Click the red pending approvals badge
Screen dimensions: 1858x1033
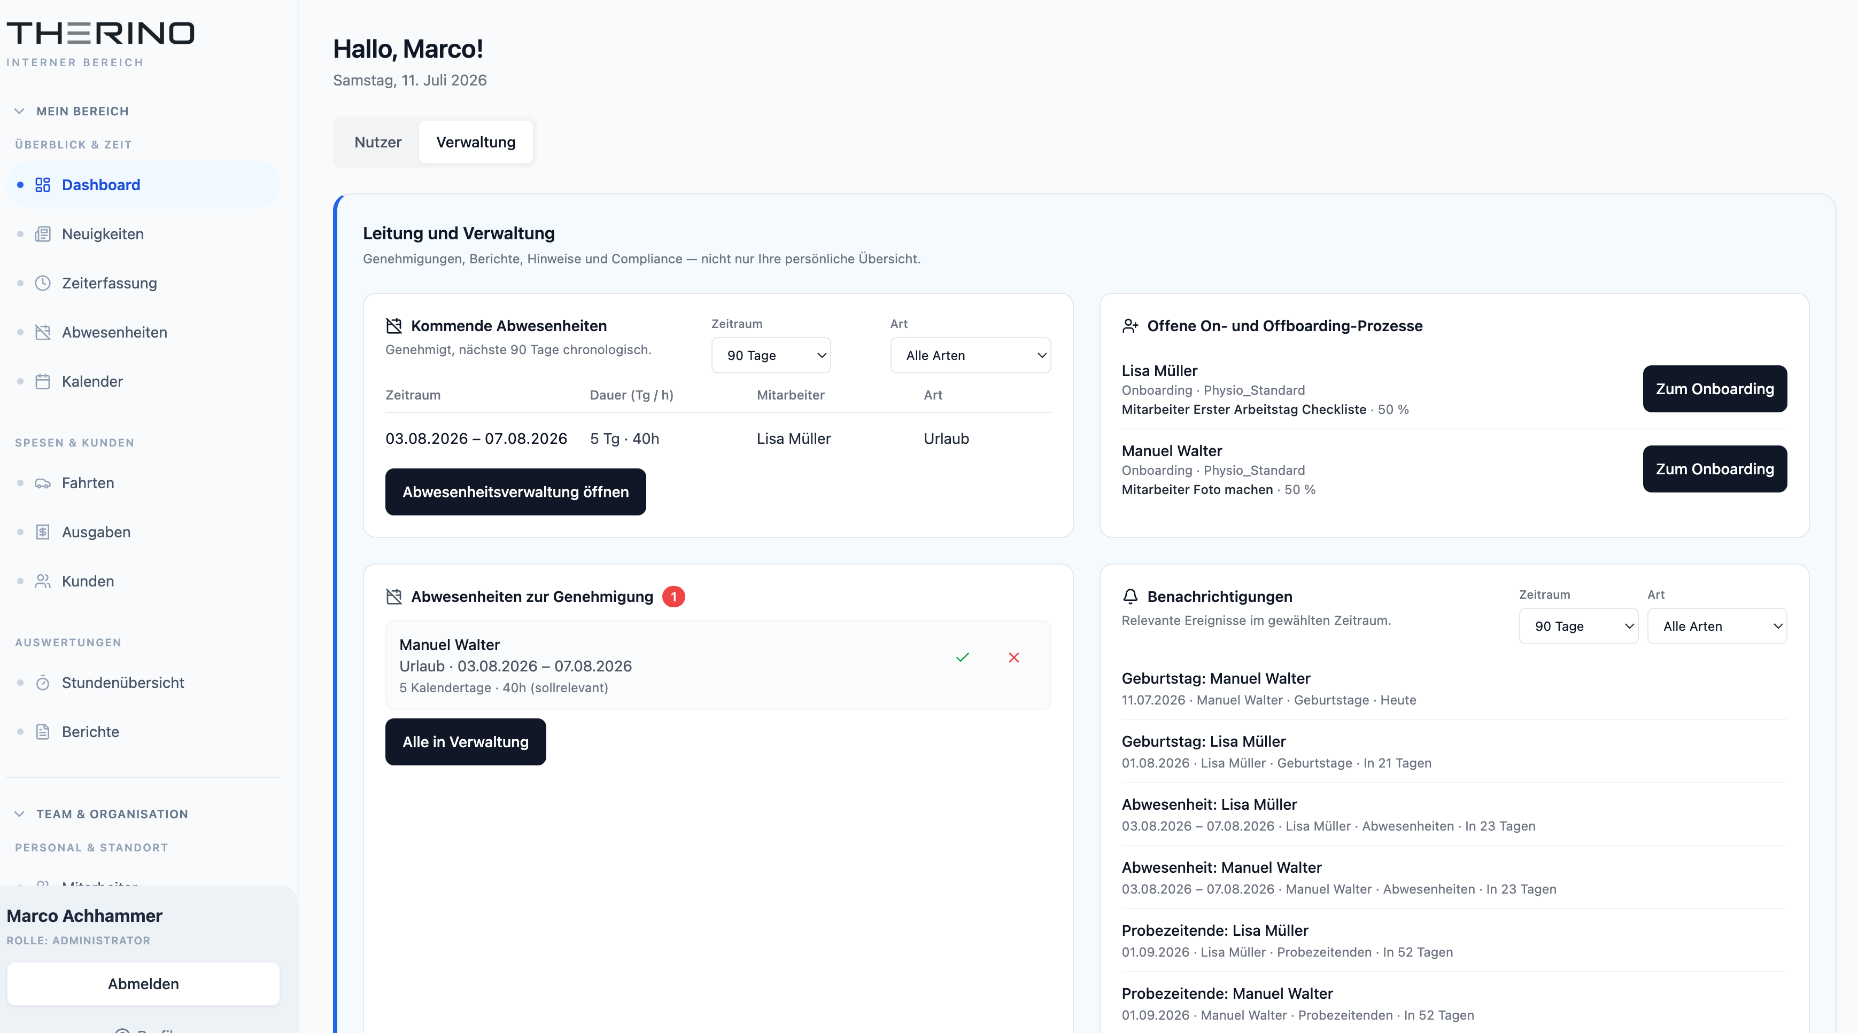pos(673,597)
